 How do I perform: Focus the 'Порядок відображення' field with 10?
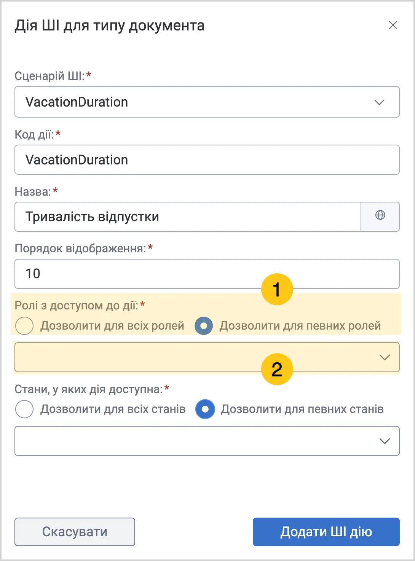tap(207, 274)
